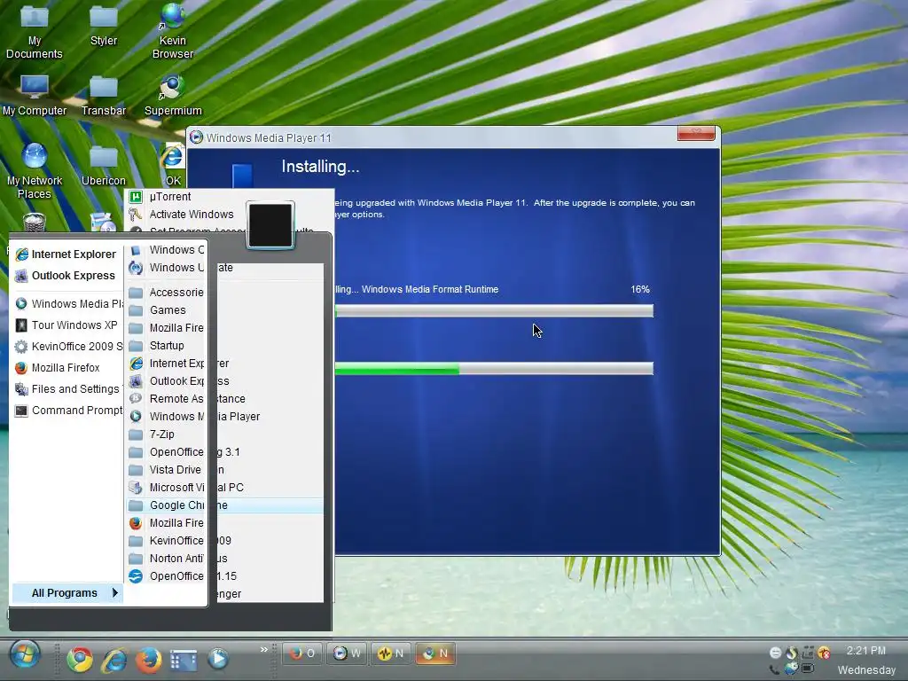Click the Windows Media Player 11 title icon

[196, 137]
